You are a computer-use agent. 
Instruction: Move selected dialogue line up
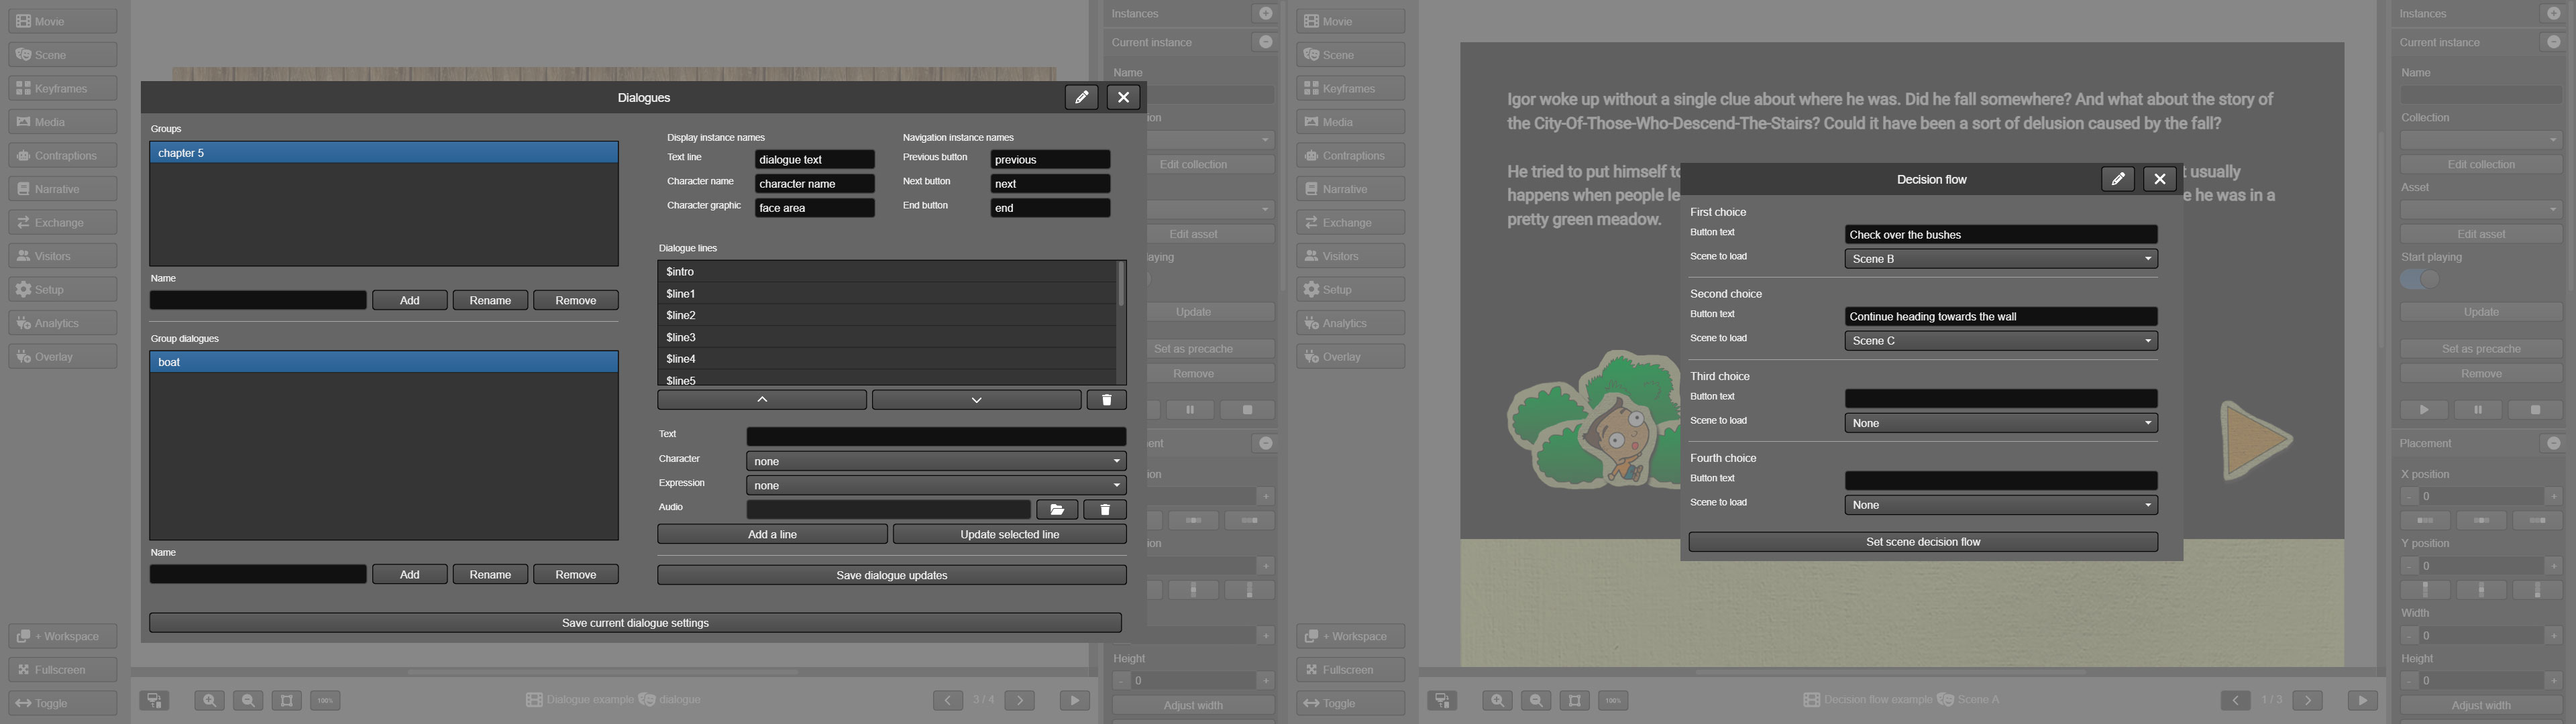[x=762, y=400]
